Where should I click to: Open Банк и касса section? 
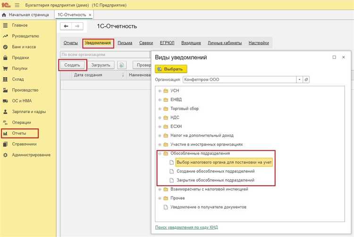coord(24,47)
